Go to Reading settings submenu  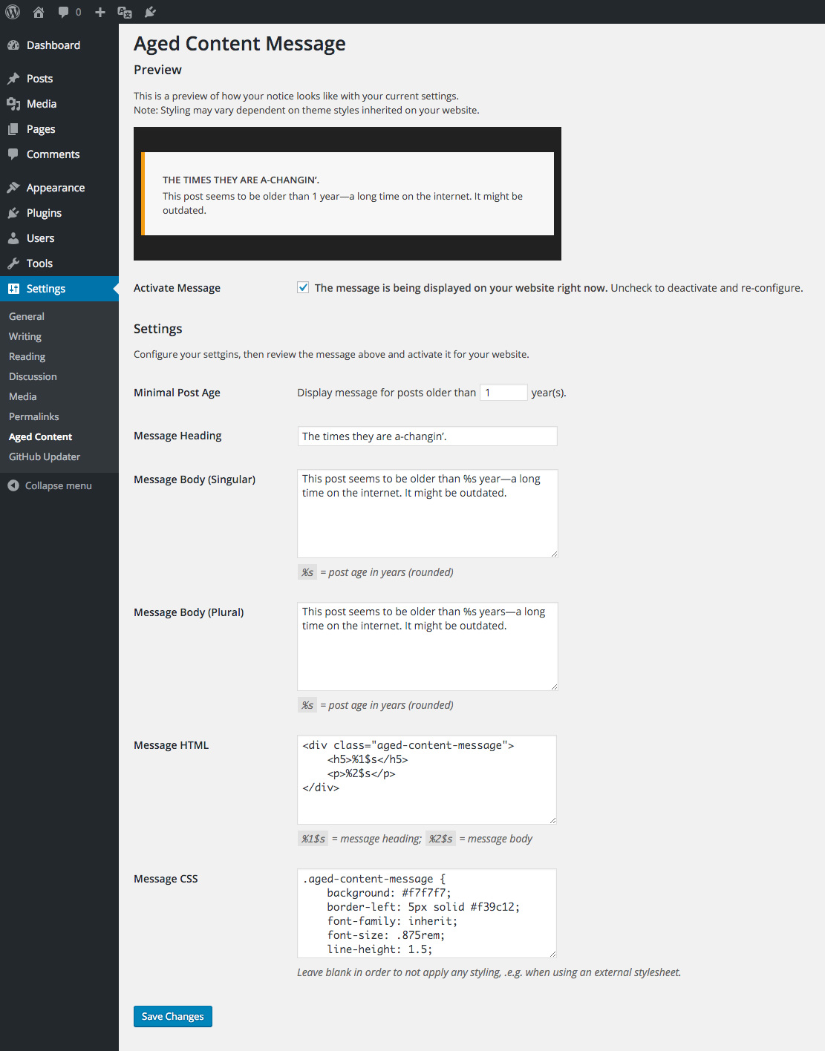coord(27,356)
